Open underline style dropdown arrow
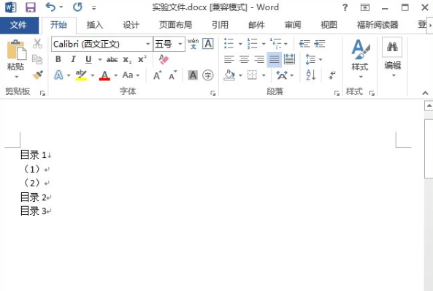The height and width of the screenshot is (291, 433). 100,59
